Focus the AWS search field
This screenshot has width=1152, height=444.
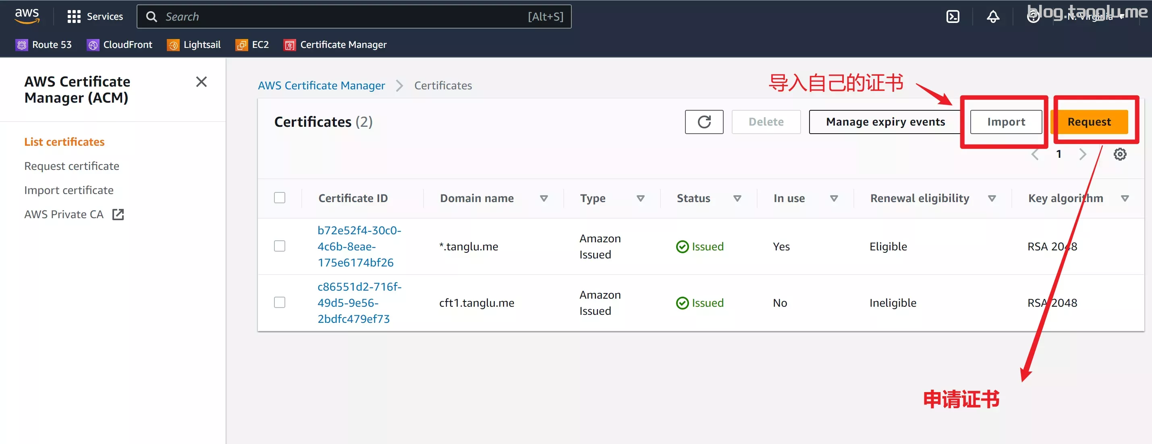(x=354, y=17)
